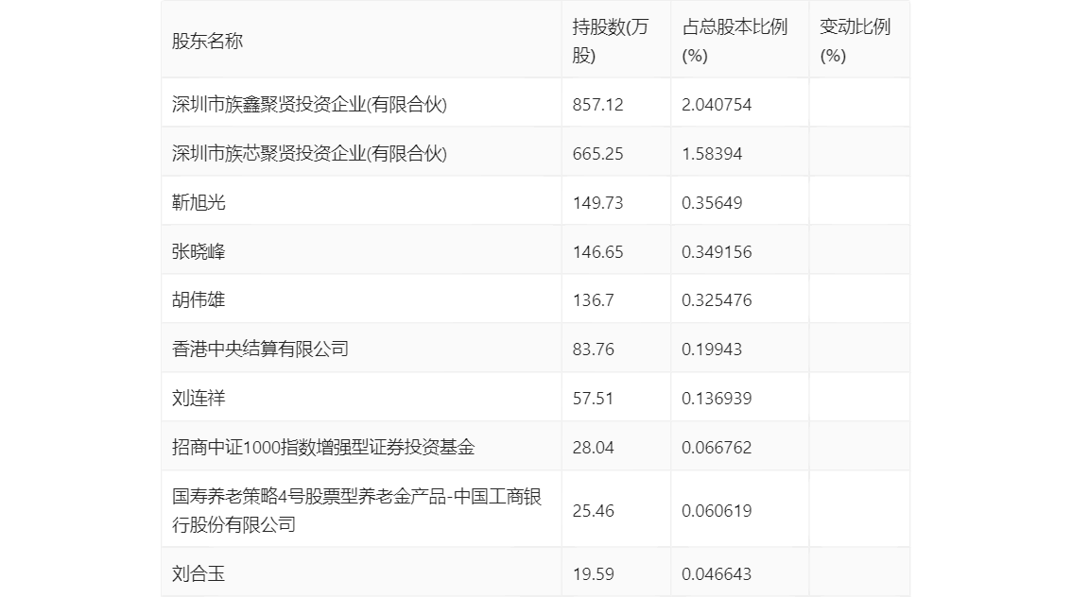Click 香港中央结算有限公司 row name
The width and height of the screenshot is (1072, 597).
point(261,350)
